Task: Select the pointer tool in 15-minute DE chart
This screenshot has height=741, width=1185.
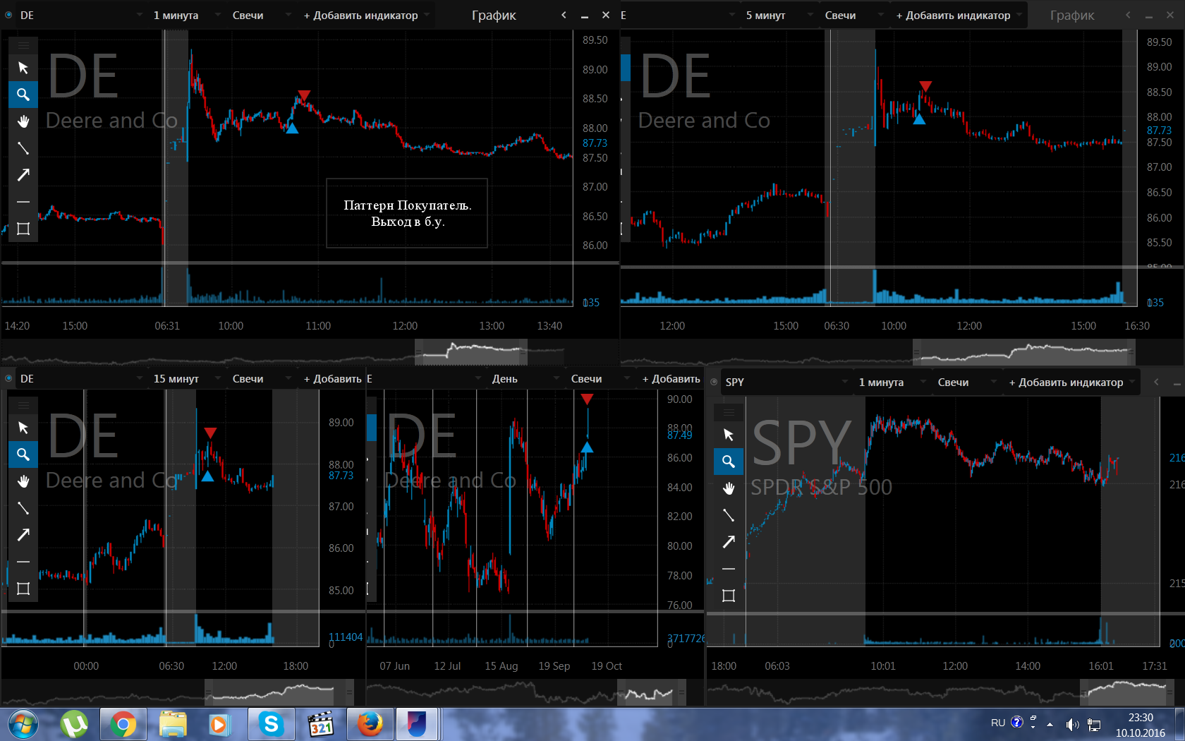Action: point(23,428)
